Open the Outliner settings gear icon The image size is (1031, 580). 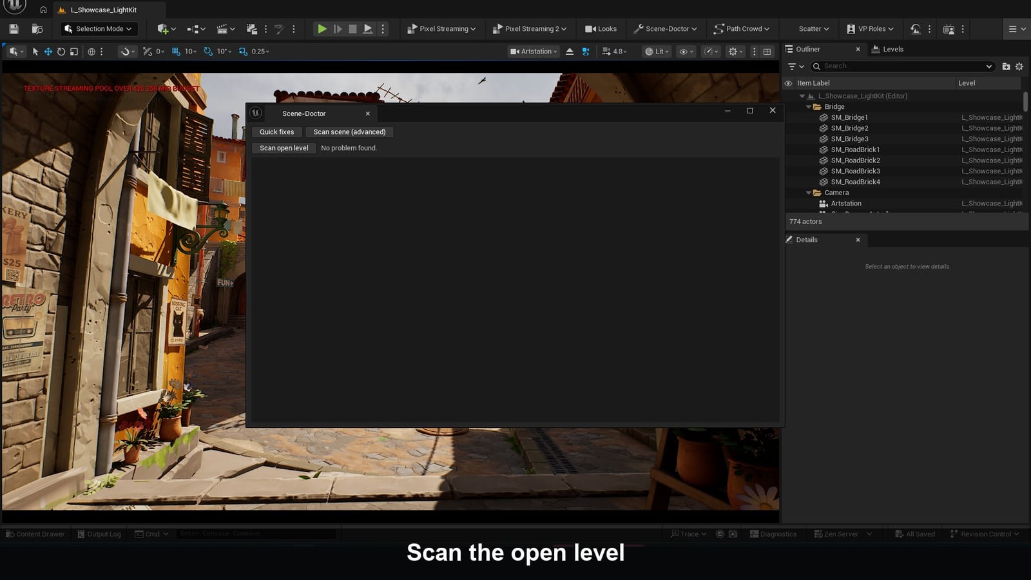1019,66
